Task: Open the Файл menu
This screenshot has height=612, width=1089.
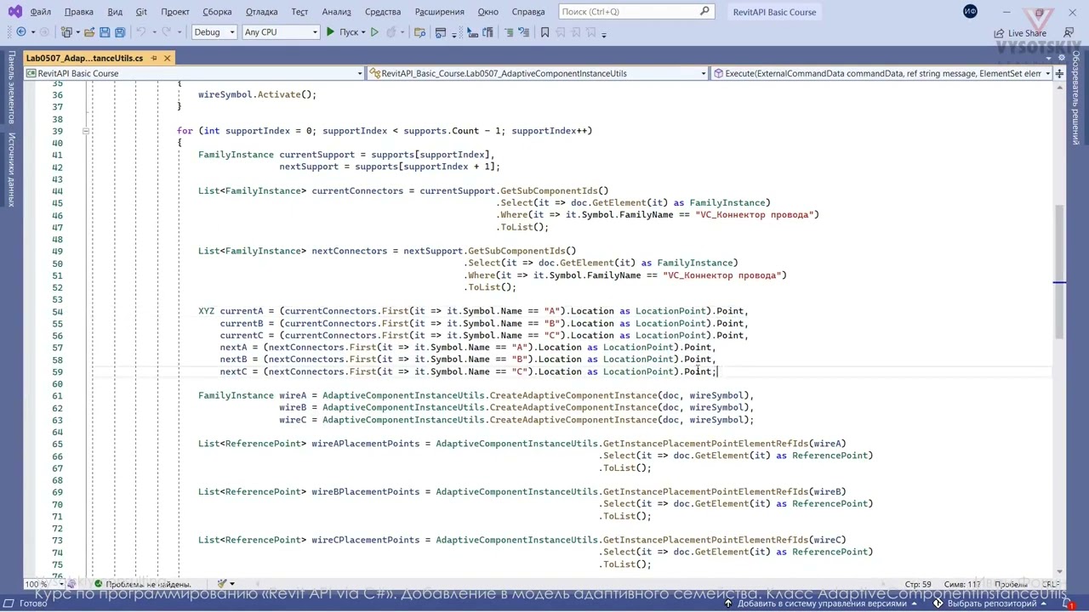Action: pyautogui.click(x=40, y=12)
